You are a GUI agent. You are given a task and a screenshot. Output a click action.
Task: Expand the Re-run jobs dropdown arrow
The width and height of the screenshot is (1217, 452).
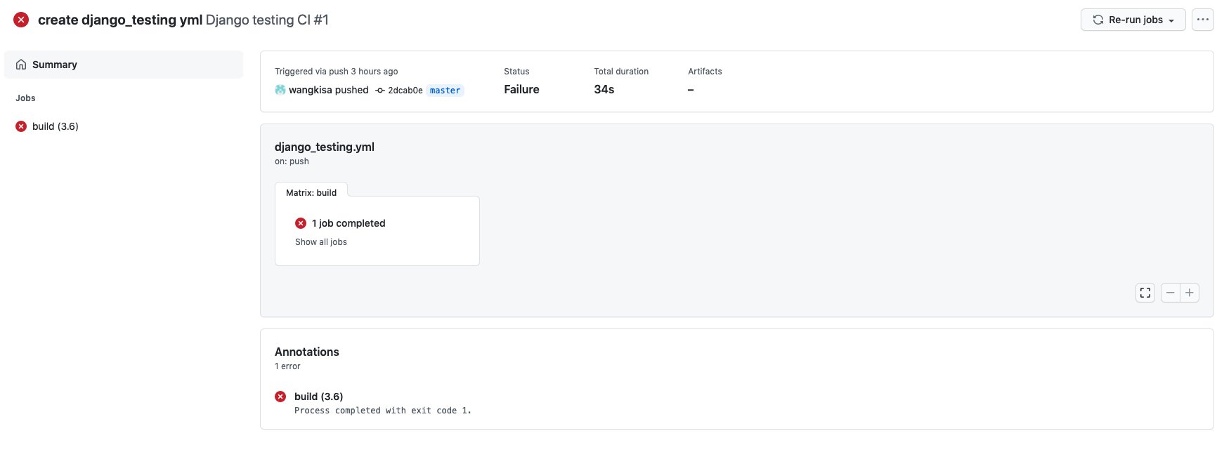tap(1171, 20)
